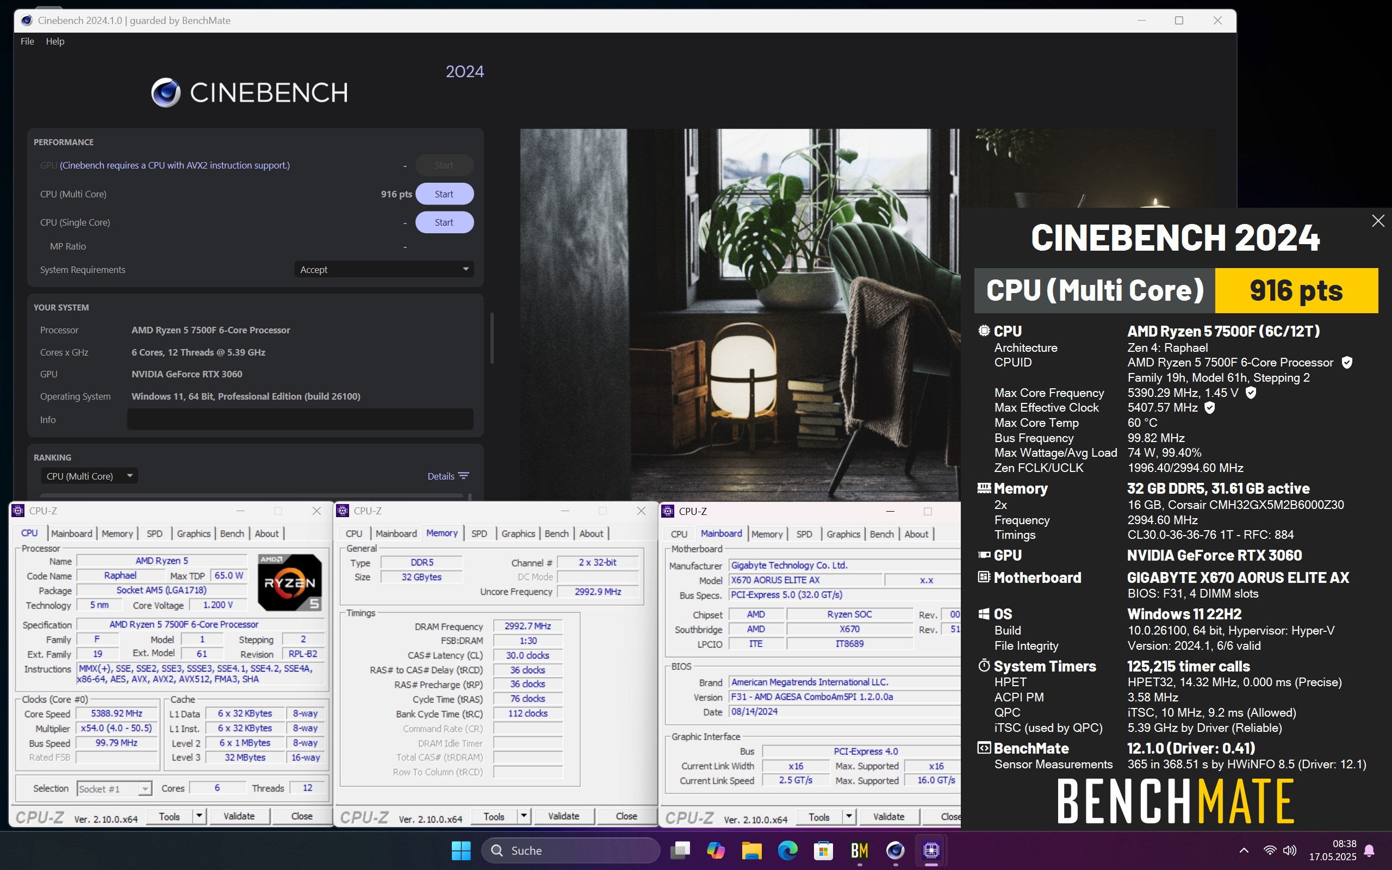The image size is (1392, 870).
Task: Click Validate in Mainboard CPU-Z window
Action: tap(888, 817)
